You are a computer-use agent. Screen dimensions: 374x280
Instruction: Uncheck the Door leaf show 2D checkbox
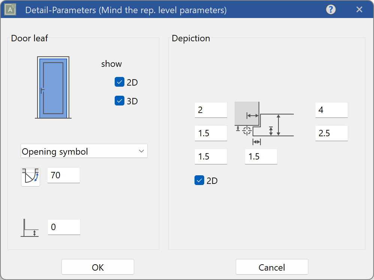click(x=120, y=82)
